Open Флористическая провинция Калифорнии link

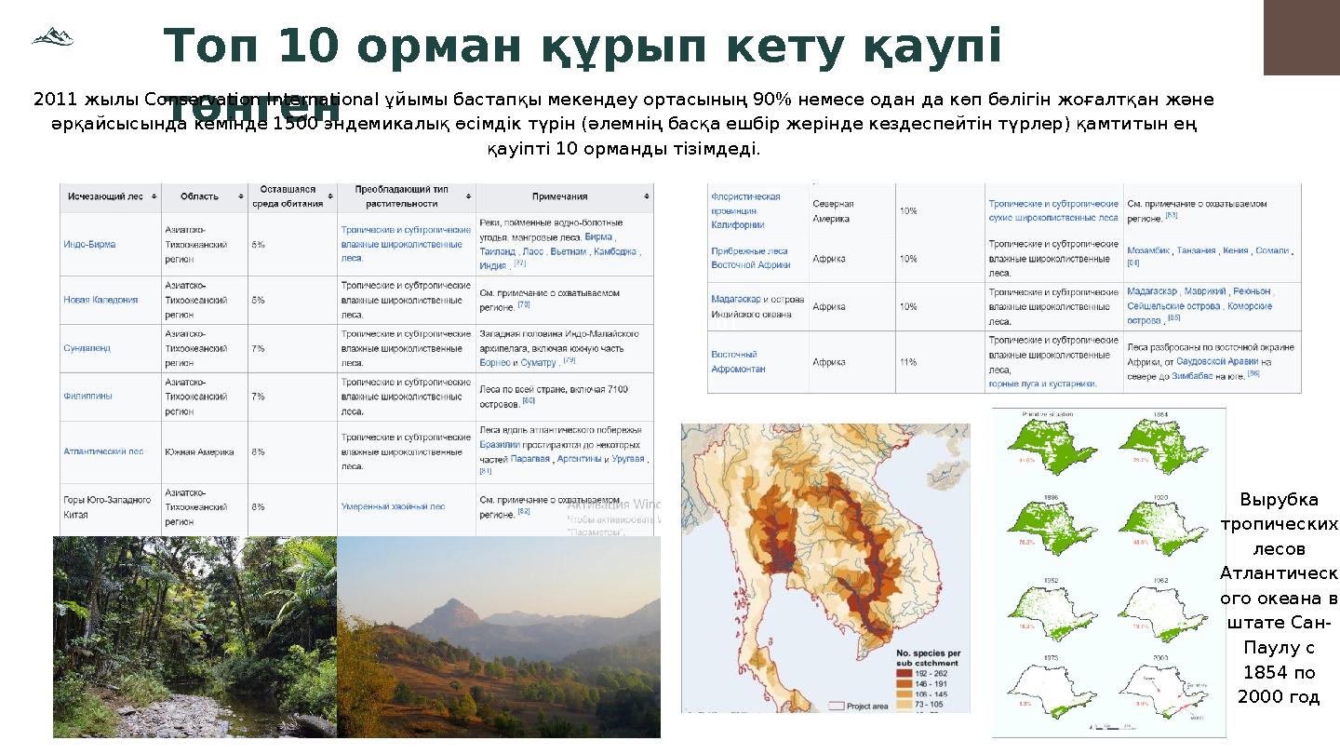tap(745, 210)
